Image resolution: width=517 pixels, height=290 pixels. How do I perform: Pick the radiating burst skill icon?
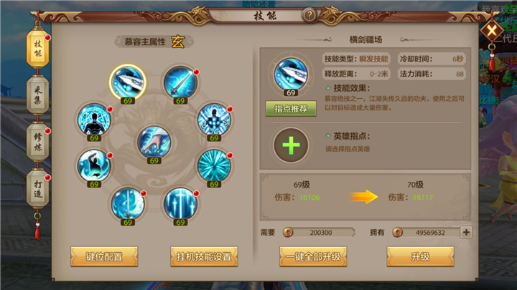(214, 165)
